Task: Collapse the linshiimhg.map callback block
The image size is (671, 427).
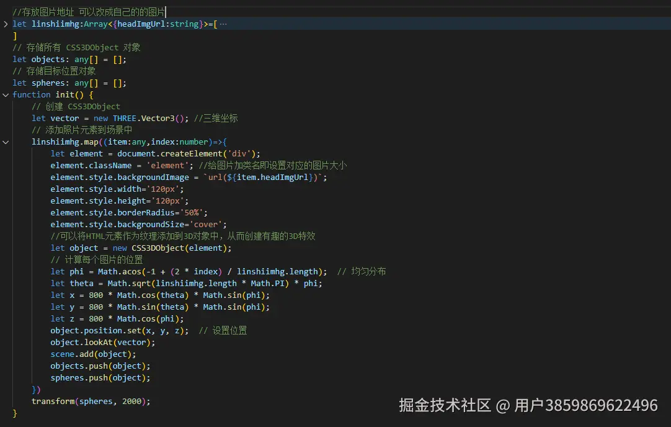Action: pos(6,142)
